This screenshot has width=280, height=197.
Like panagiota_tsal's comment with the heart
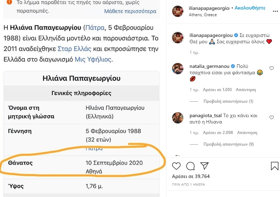pyautogui.click(x=272, y=117)
